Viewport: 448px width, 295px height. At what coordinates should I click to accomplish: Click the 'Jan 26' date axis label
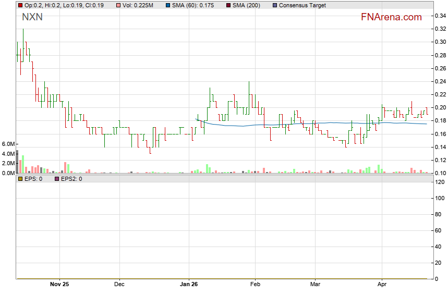point(189,285)
